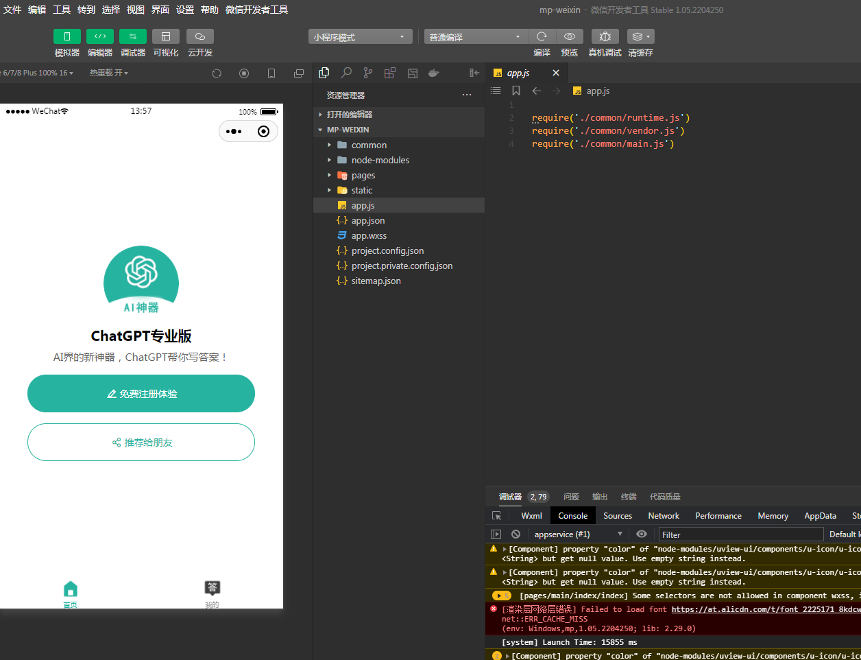The height and width of the screenshot is (660, 861).
Task: Expand the 打开的编辑器 section
Action: [399, 115]
